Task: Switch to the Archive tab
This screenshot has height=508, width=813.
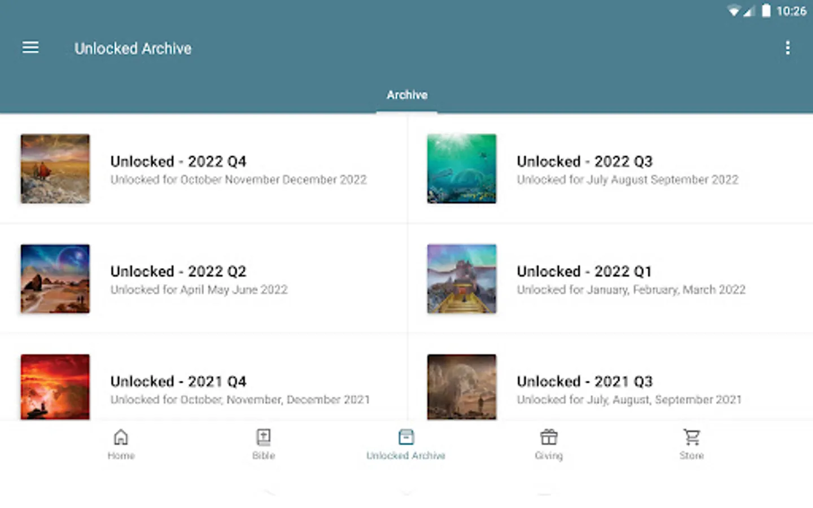Action: coord(406,95)
